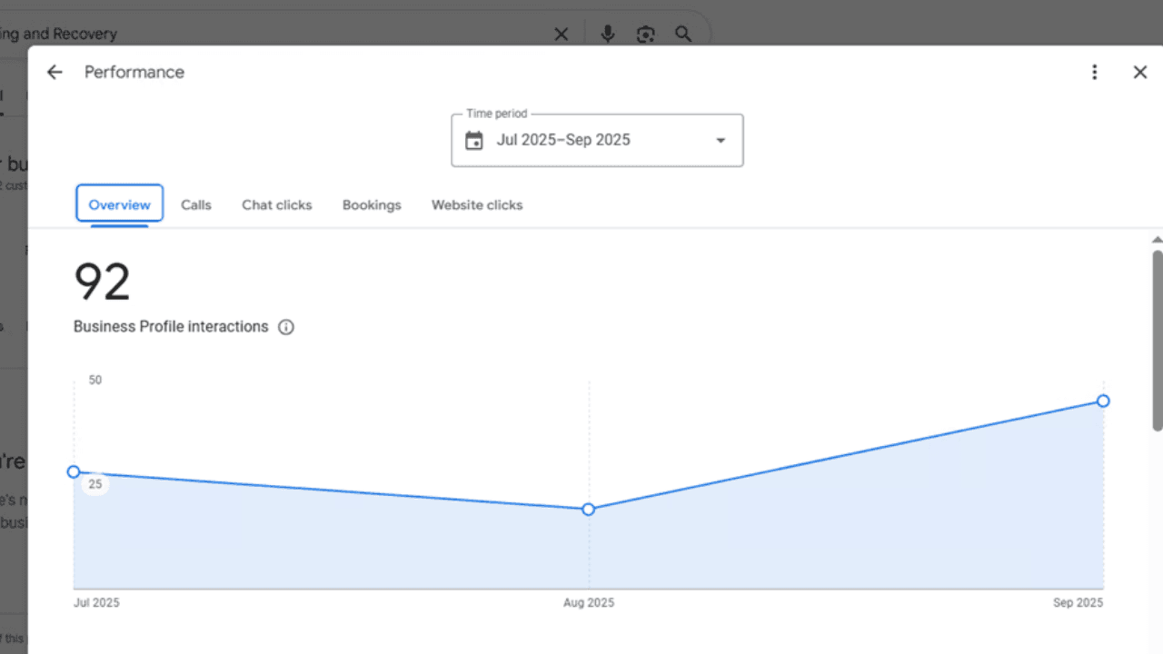Click the vertical scrollbar thumb
This screenshot has width=1163, height=654.
pyautogui.click(x=1157, y=336)
